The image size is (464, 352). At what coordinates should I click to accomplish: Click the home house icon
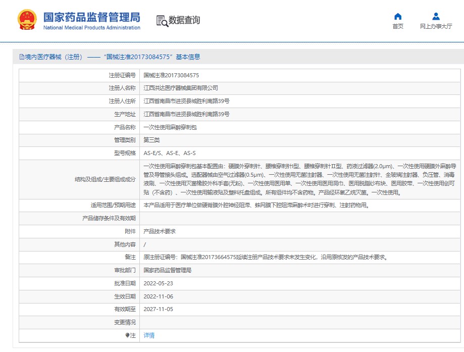pos(398,17)
